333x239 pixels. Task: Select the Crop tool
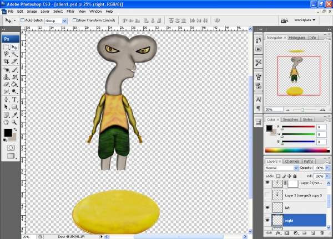tap(6, 61)
